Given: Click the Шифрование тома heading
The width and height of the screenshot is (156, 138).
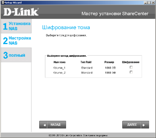Looking at the screenshot, I should [66, 28].
